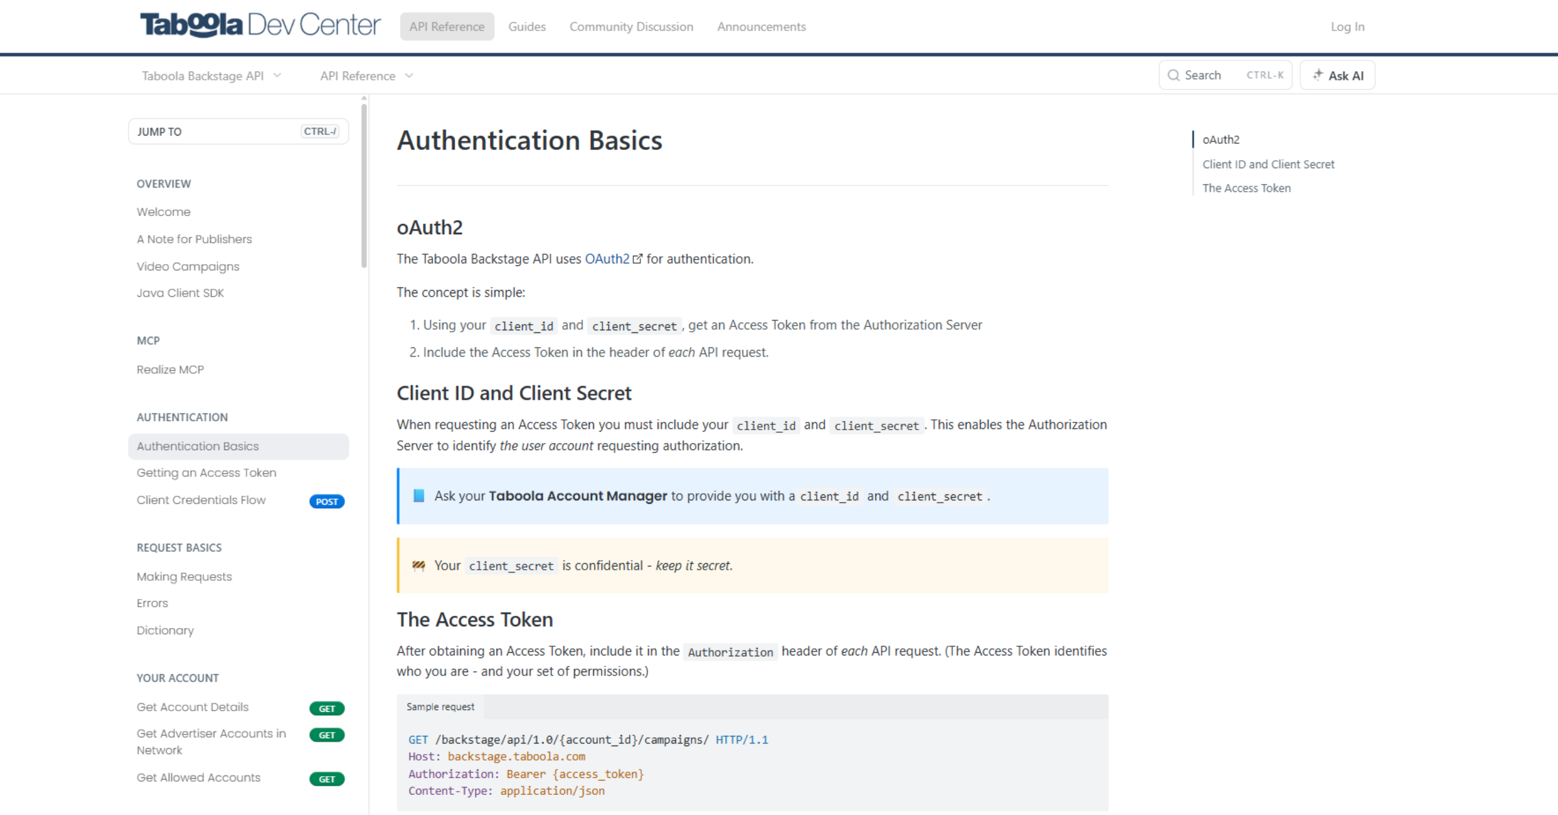Click the Authentication Basics page heading
Viewport: 1558px width, 815px height.
(529, 140)
